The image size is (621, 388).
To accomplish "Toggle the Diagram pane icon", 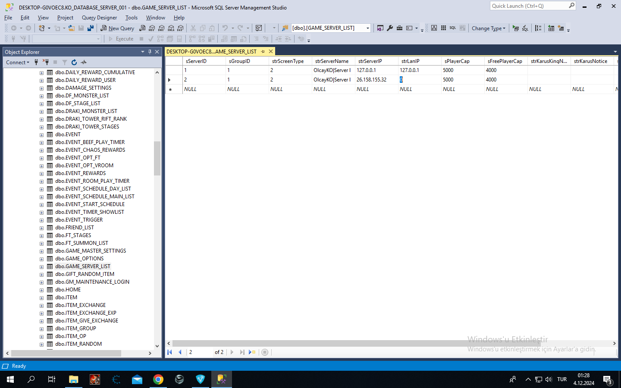I will coord(434,28).
